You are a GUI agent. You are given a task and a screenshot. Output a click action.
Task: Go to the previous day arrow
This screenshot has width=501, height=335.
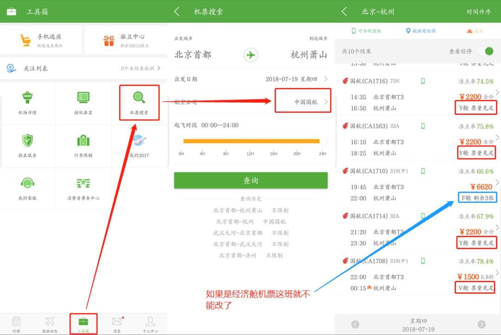[x=355, y=324]
